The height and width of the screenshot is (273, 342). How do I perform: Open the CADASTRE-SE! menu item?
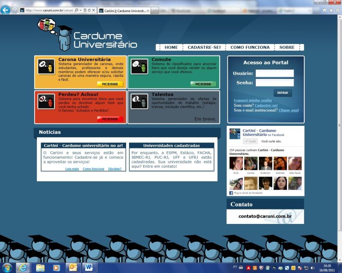click(204, 47)
